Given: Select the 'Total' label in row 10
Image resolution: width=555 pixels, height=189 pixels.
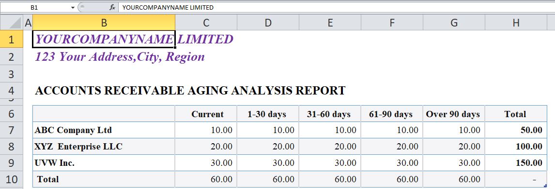Looking at the screenshot, I should [104, 179].
